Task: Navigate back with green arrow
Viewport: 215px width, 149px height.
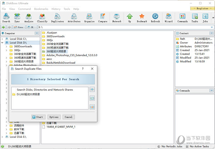Action: (x=4, y=27)
